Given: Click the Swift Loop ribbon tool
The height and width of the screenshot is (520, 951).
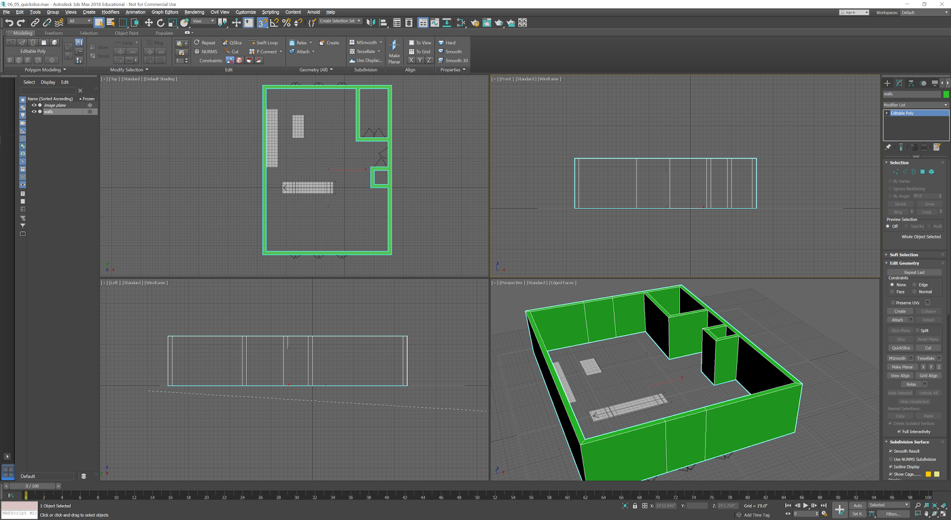Looking at the screenshot, I should 263,43.
